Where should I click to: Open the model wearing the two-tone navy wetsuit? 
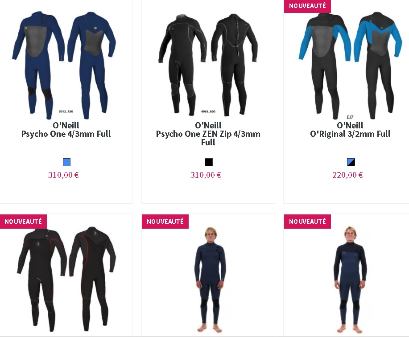(x=350, y=279)
